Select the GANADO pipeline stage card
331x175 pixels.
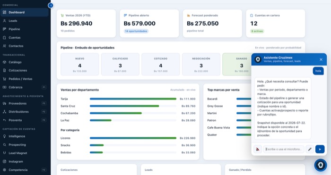(x=237, y=64)
